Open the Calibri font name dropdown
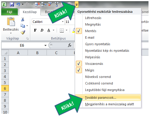Viewport: 150px width, 116px height. 63,22
